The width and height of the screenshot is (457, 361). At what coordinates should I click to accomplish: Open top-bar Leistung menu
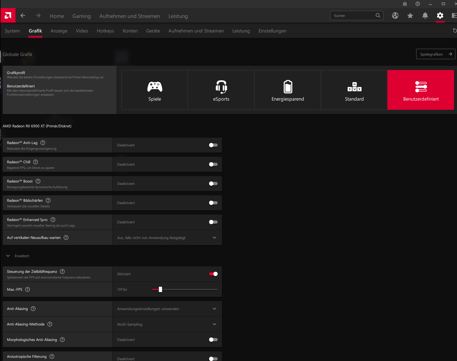coord(178,16)
